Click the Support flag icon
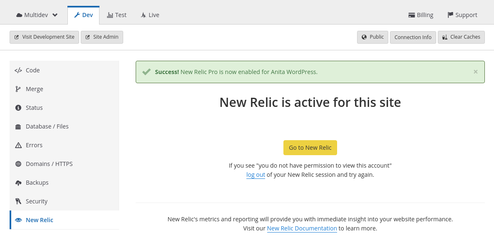 [450, 15]
